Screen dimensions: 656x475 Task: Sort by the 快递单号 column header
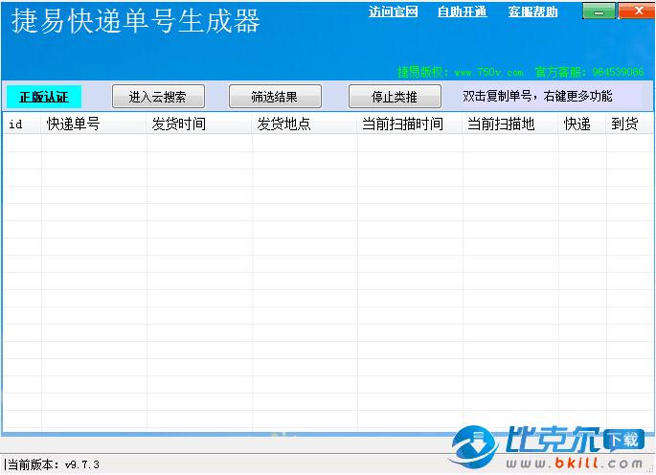point(94,124)
